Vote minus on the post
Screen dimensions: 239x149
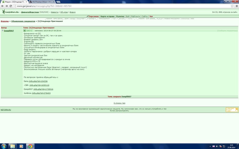click(31, 31)
